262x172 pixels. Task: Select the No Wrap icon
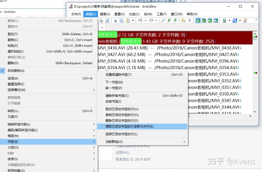point(198,20)
